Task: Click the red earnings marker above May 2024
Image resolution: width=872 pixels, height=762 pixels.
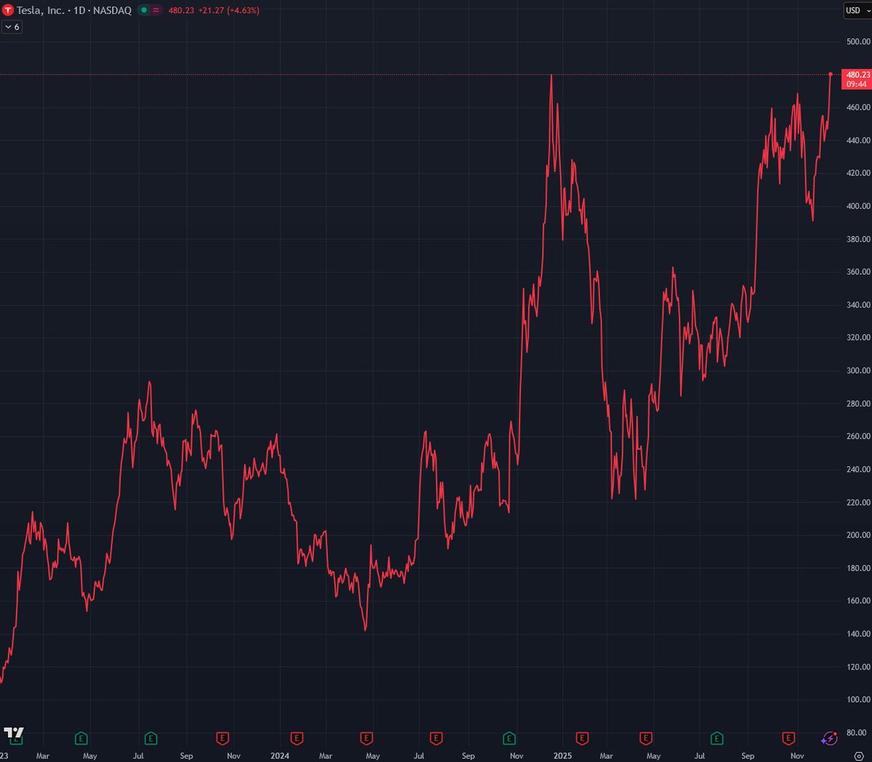Action: 367,739
